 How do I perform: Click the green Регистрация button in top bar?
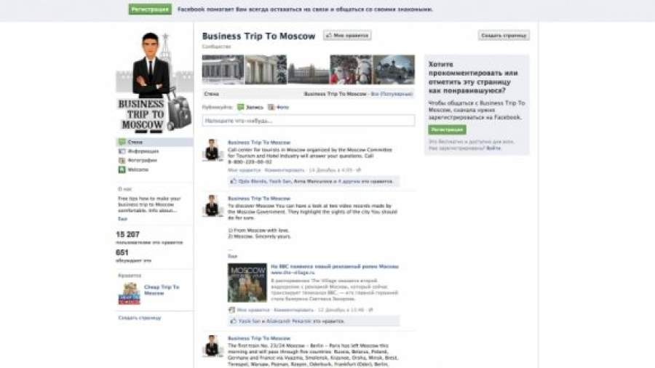pos(150,9)
